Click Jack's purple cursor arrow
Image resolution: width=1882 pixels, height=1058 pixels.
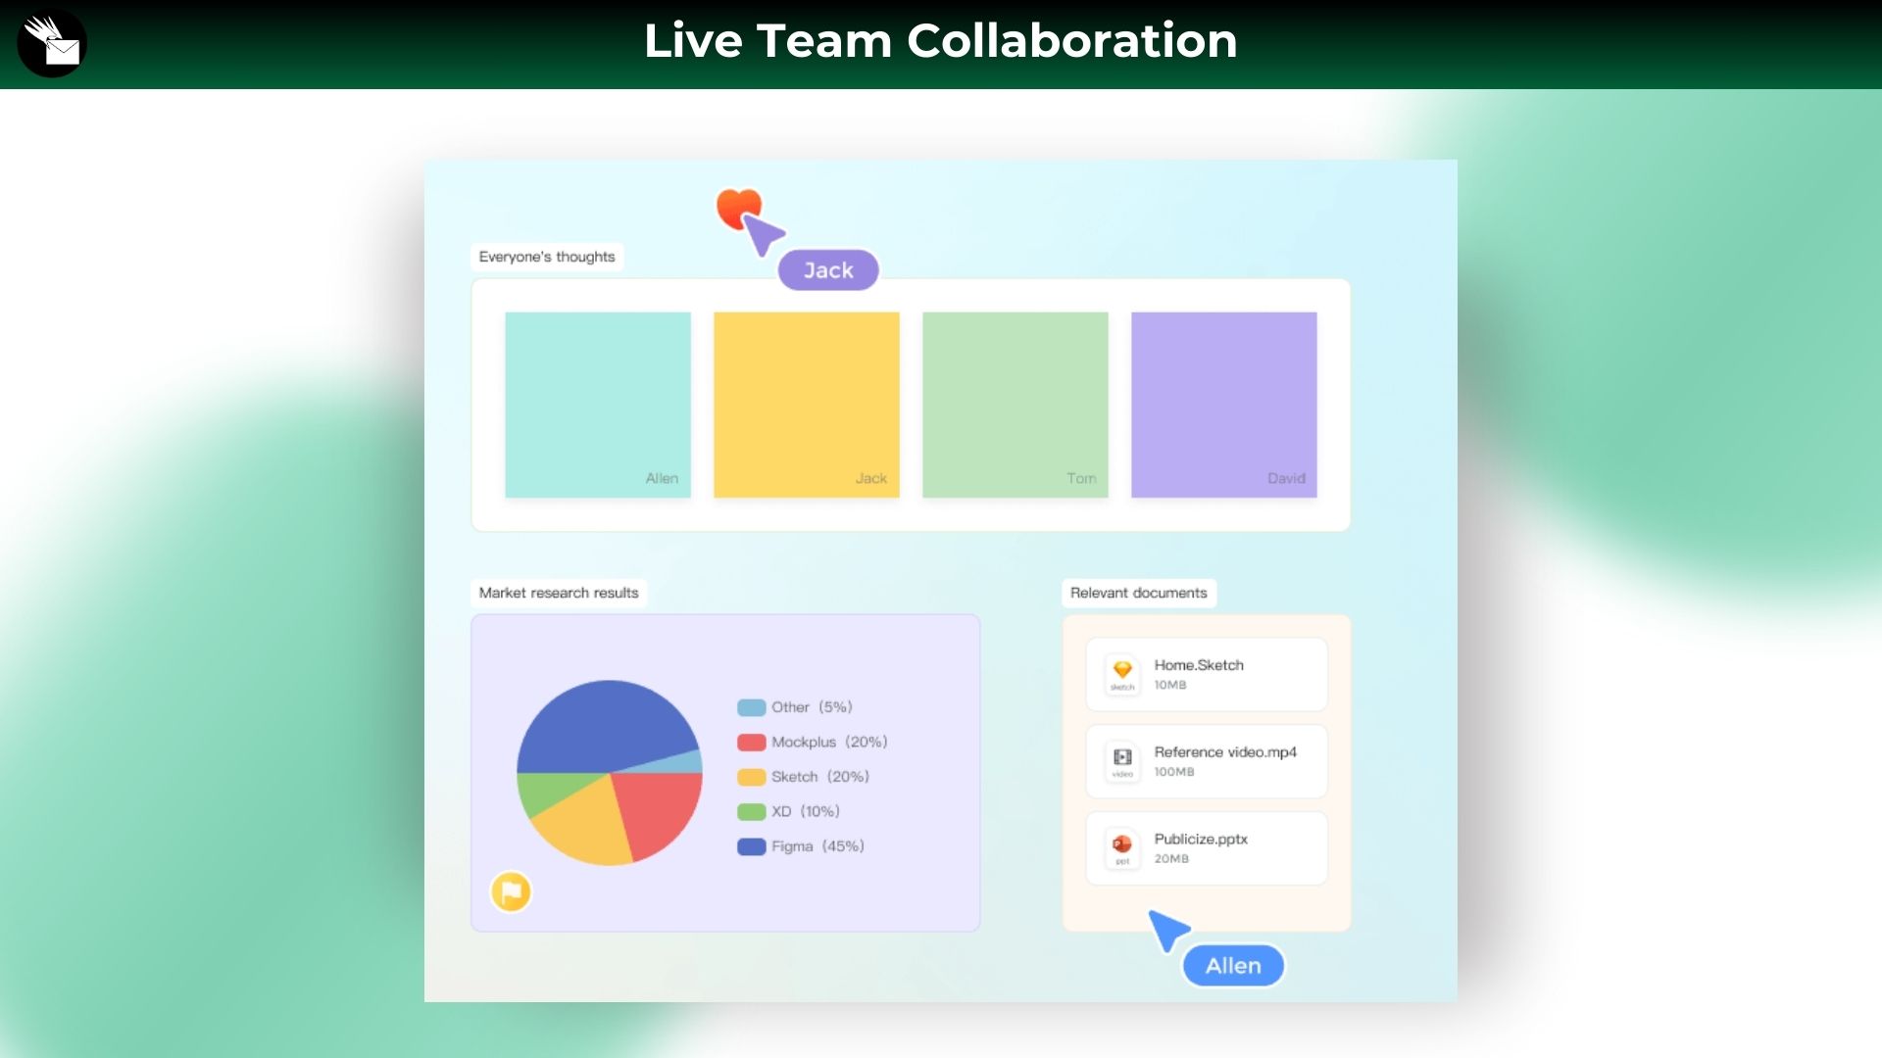pos(764,235)
